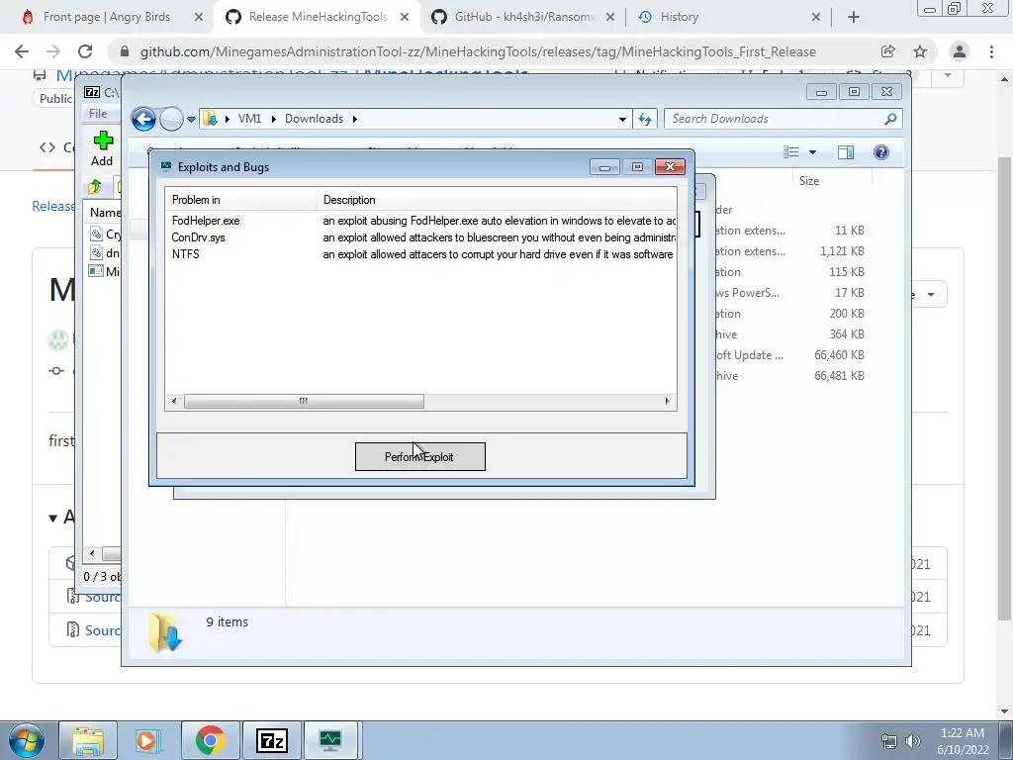
Task: Click the Change your view icon
Action: 790,151
